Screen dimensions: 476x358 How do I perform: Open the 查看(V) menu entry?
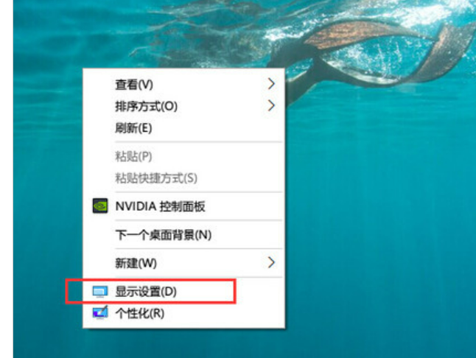tap(183, 84)
